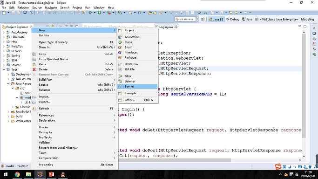Image resolution: width=318 pixels, height=179 pixels.
Task: Click the Import icon in context menu
Action: click(x=34, y=97)
